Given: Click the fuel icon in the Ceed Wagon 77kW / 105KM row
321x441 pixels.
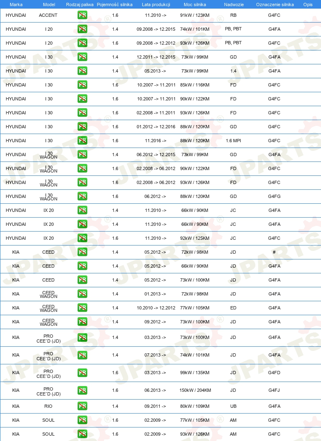Looking at the screenshot, I should (x=82, y=308).
